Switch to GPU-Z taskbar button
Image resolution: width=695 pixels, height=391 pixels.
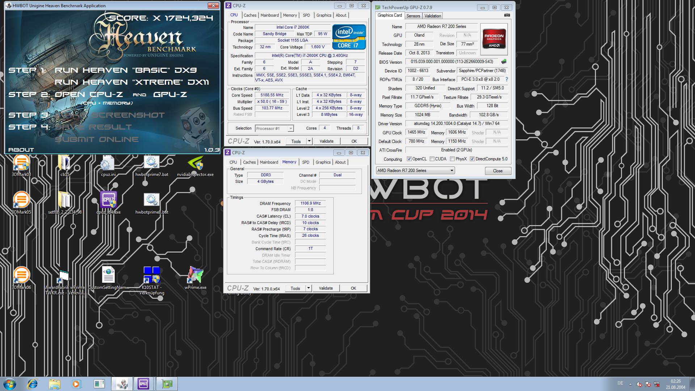tap(167, 384)
